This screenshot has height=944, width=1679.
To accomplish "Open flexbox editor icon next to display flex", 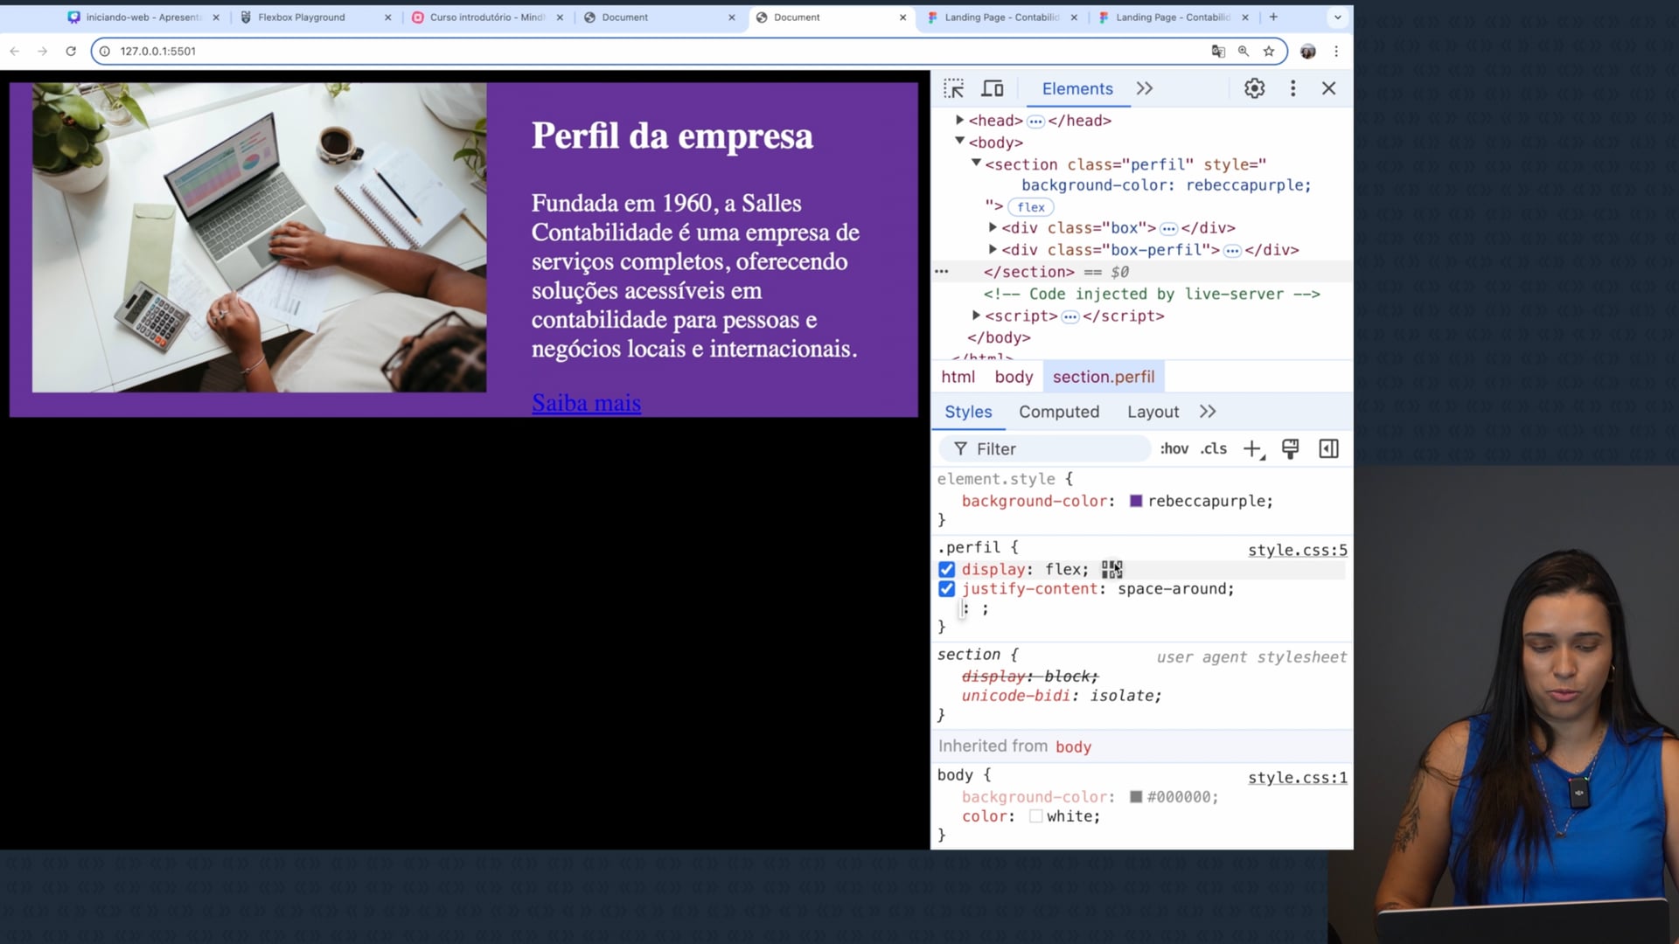I will 1111,570.
